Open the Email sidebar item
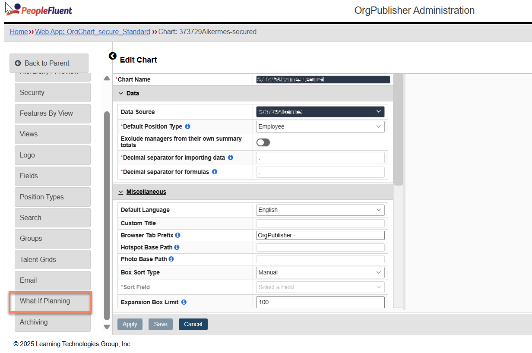This screenshot has width=532, height=353. click(x=52, y=280)
